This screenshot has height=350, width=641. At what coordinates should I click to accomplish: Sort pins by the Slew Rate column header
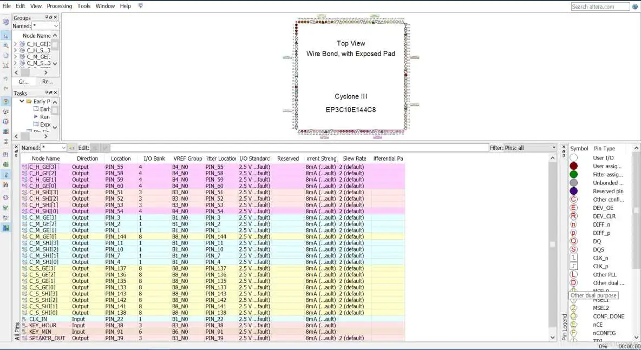click(355, 159)
